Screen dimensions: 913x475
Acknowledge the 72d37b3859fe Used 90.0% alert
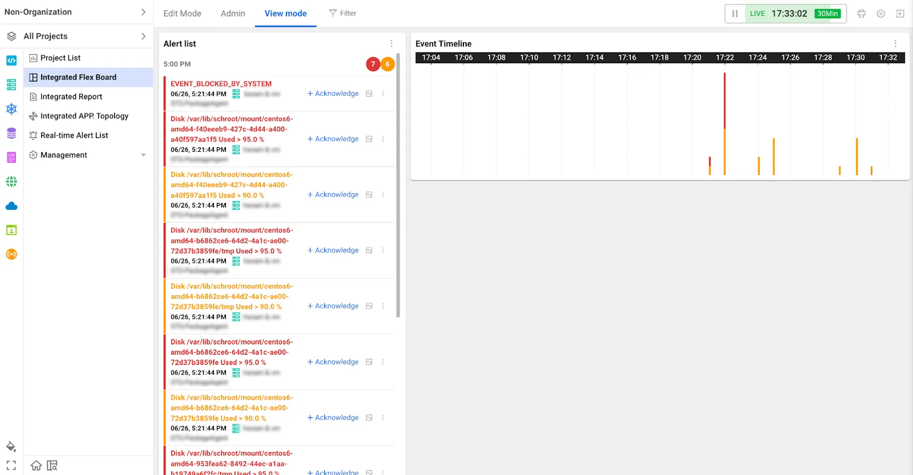333,418
